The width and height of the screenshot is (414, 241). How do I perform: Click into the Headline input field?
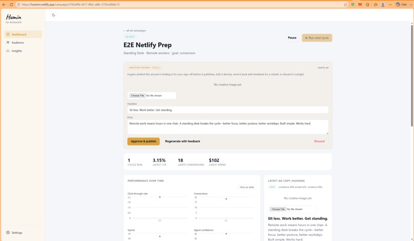tap(228, 110)
